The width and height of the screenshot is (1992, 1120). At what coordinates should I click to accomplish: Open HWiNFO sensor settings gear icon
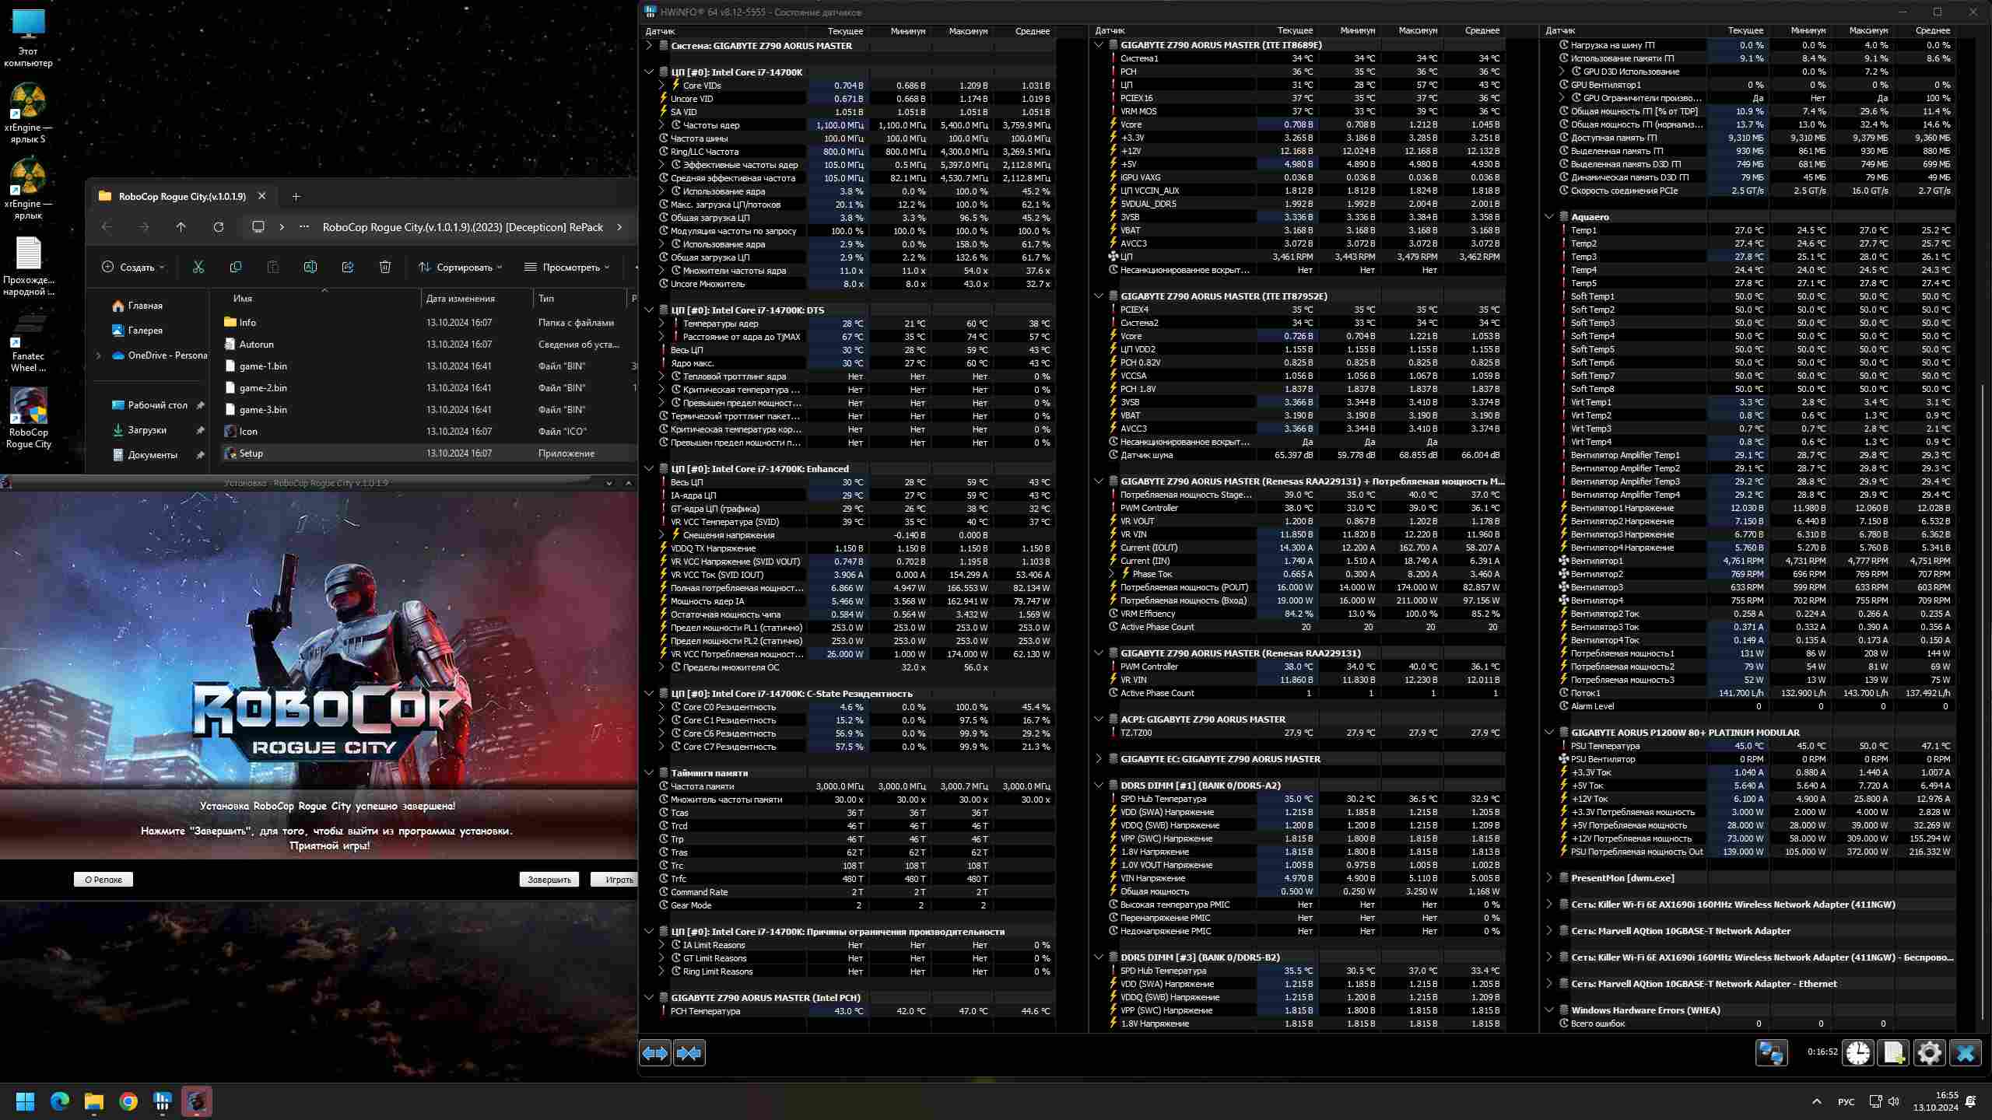[x=1929, y=1053]
